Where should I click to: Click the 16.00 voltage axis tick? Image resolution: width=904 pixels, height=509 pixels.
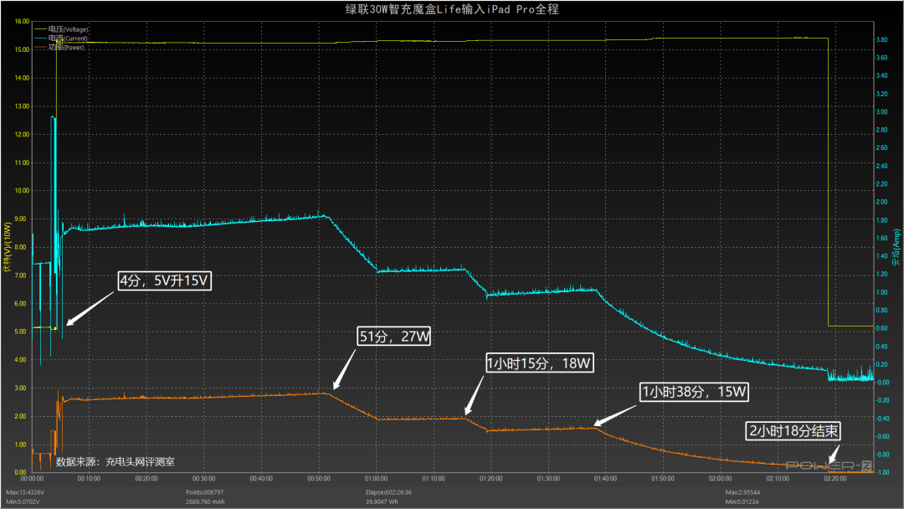22,22
